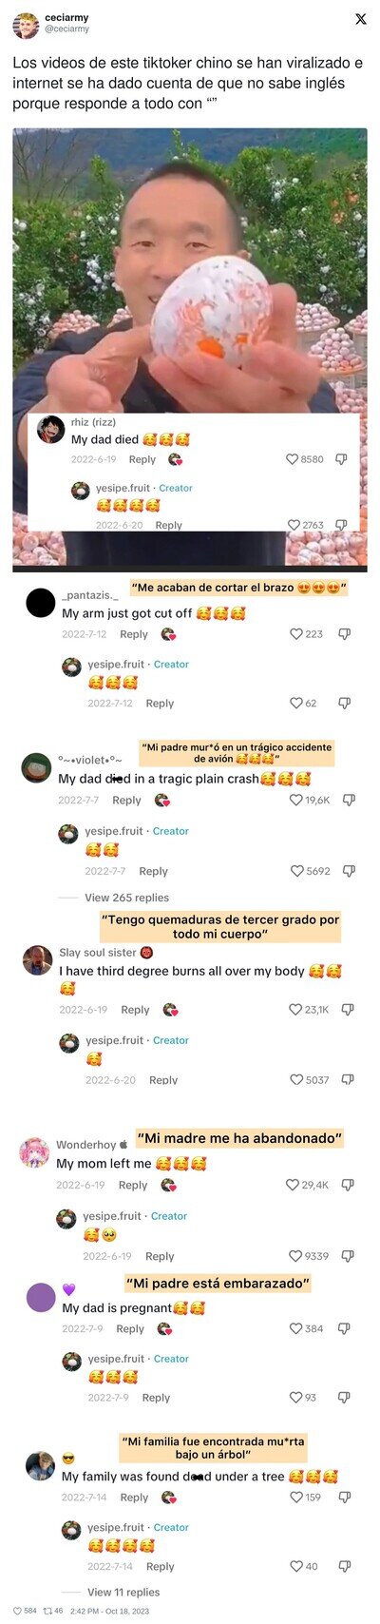Reply to 'My family was found' comment
The image size is (380, 1624).
tap(134, 1498)
